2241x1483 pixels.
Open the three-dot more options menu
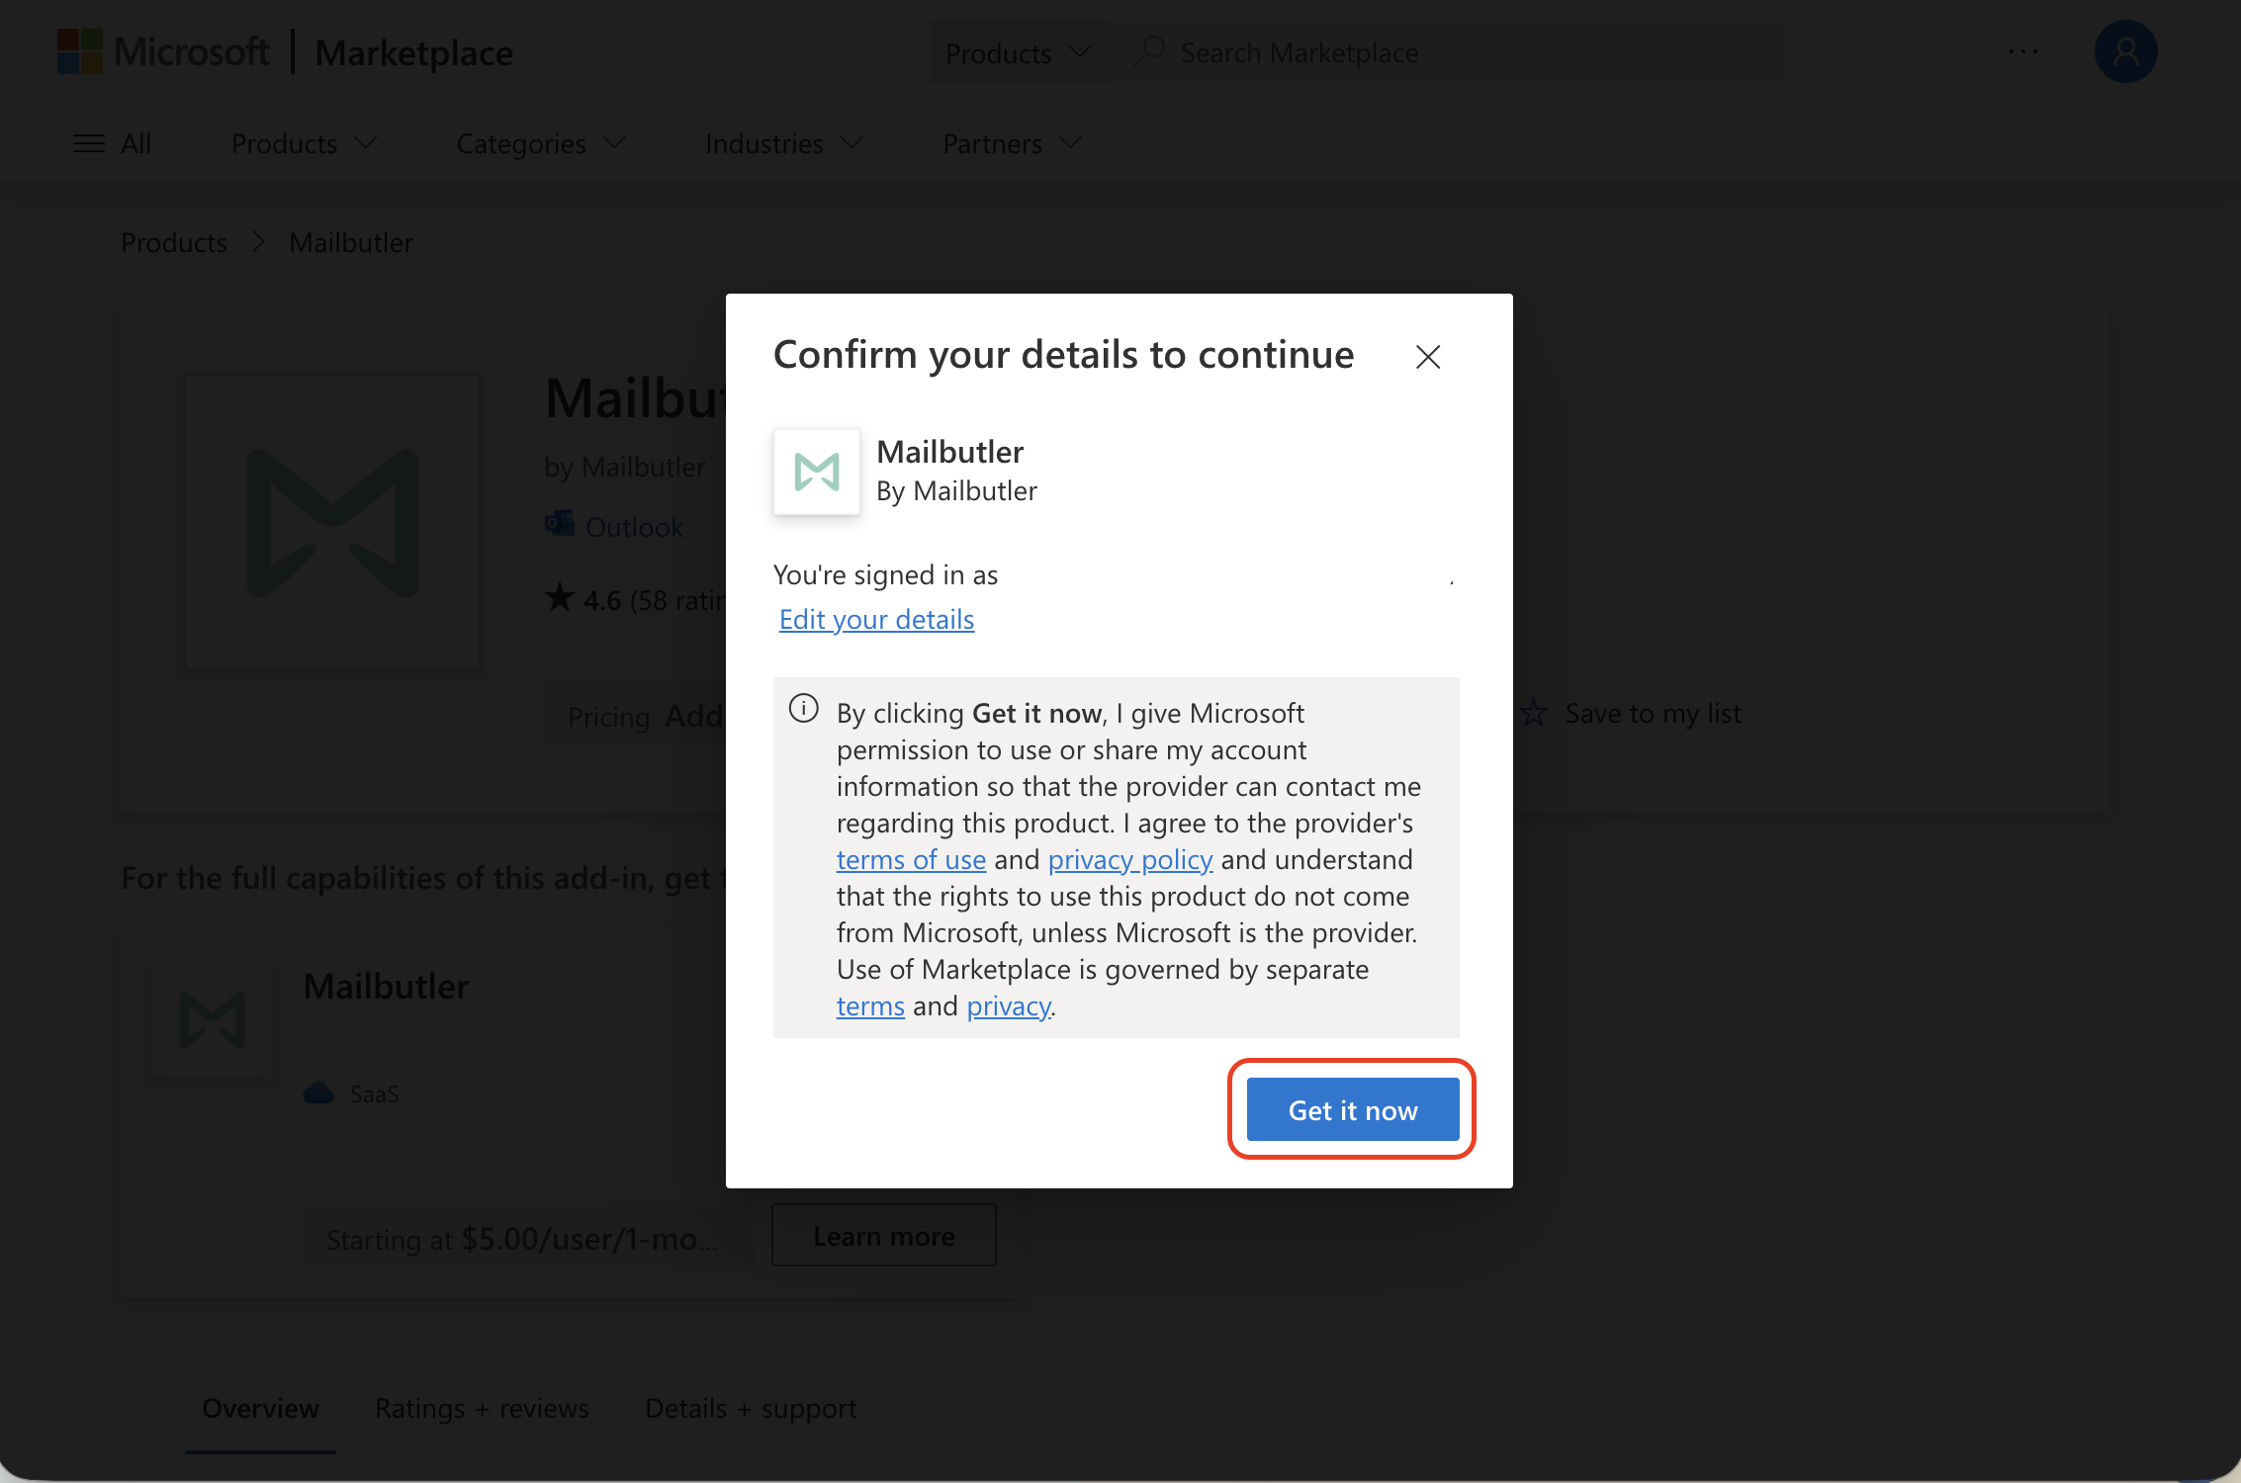2023,51
